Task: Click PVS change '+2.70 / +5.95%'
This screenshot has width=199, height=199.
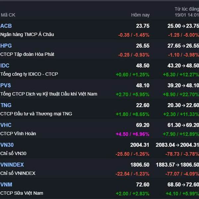Action: click(133, 95)
